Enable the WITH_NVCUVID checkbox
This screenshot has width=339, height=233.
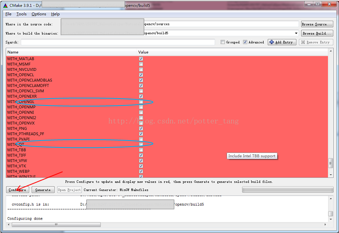pos(141,70)
